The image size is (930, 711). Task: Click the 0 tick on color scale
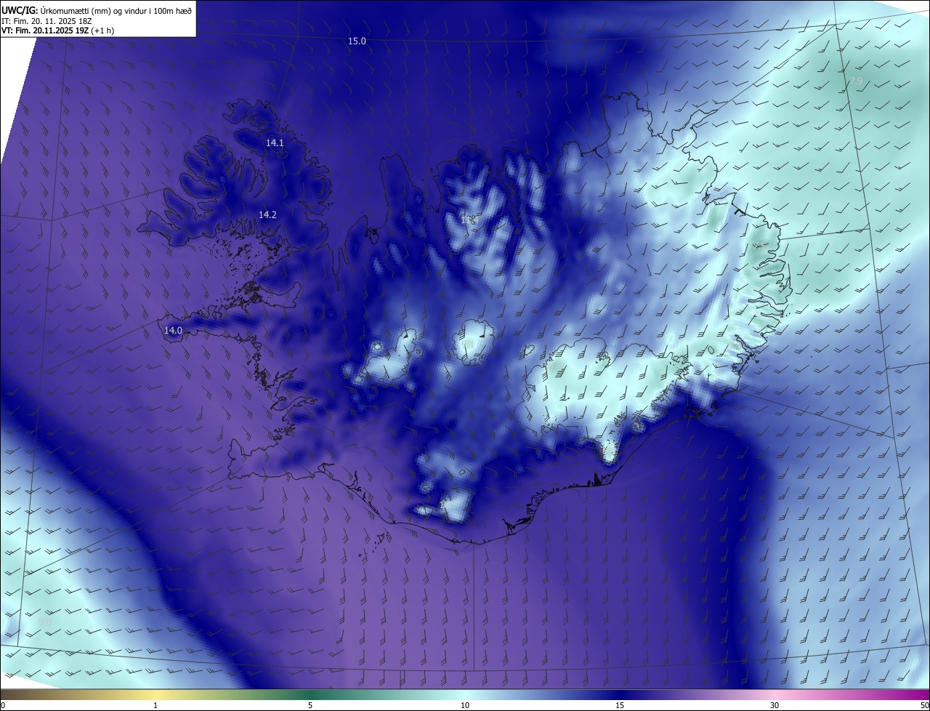pyautogui.click(x=2, y=706)
